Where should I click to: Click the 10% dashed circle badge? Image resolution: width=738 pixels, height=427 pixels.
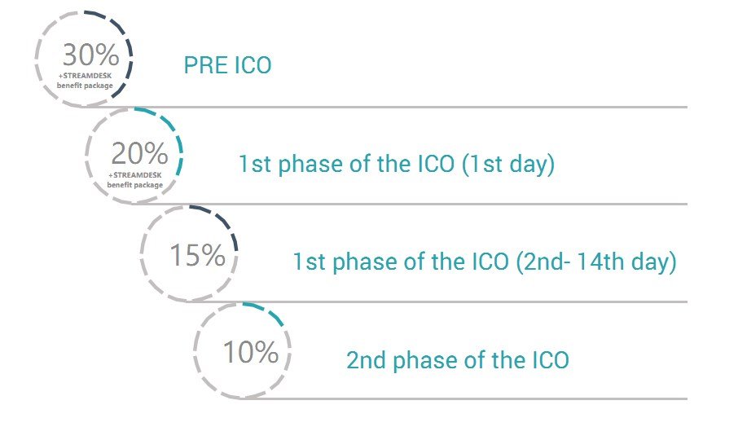coord(243,350)
